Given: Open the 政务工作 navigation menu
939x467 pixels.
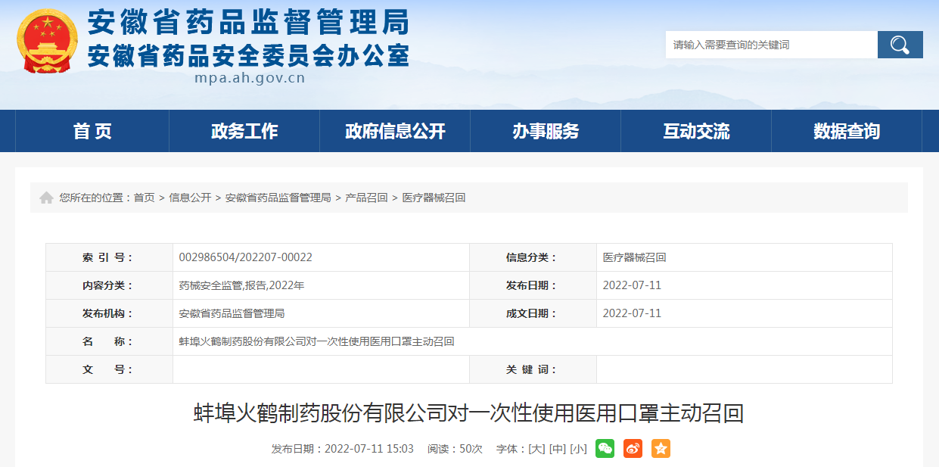Looking at the screenshot, I should point(244,131).
